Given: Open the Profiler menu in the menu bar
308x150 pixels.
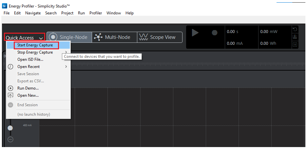Looking at the screenshot, I should (95, 13).
